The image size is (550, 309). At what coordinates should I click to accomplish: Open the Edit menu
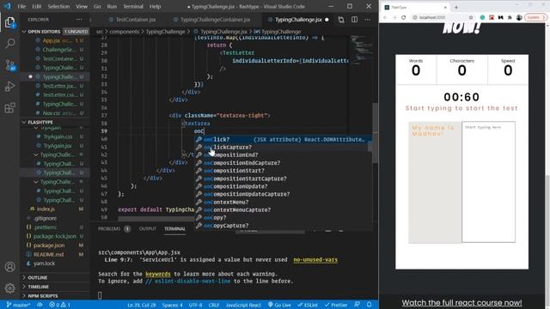click(36, 6)
